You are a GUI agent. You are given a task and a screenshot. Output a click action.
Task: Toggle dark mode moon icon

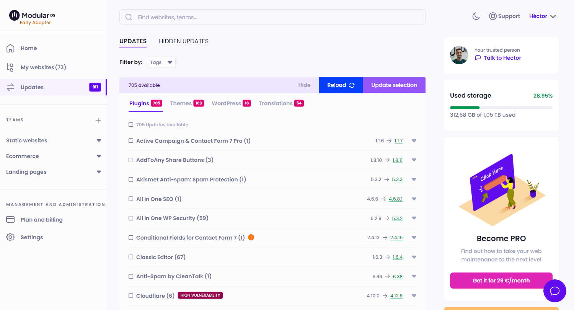point(476,16)
